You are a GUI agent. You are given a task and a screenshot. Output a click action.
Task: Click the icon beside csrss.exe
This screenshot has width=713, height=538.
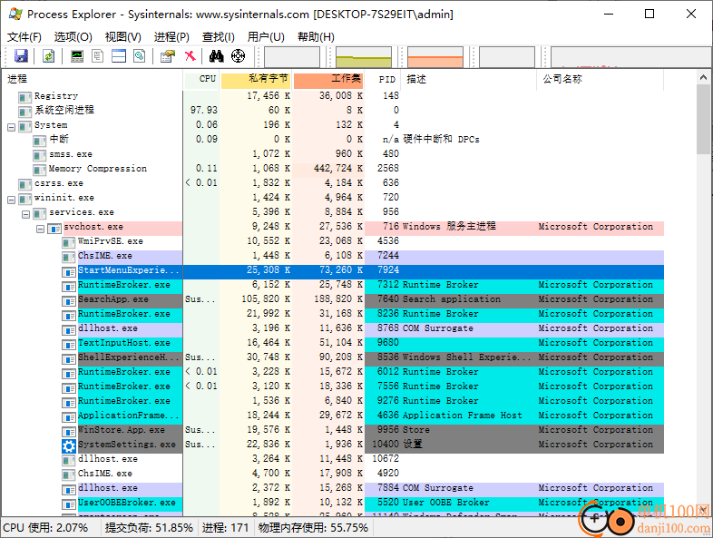(x=24, y=184)
